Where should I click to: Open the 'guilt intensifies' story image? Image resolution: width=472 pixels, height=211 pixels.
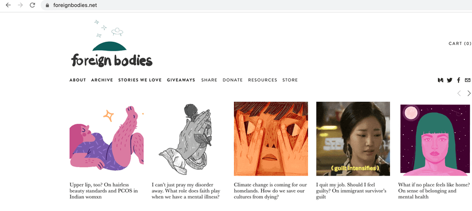click(353, 139)
